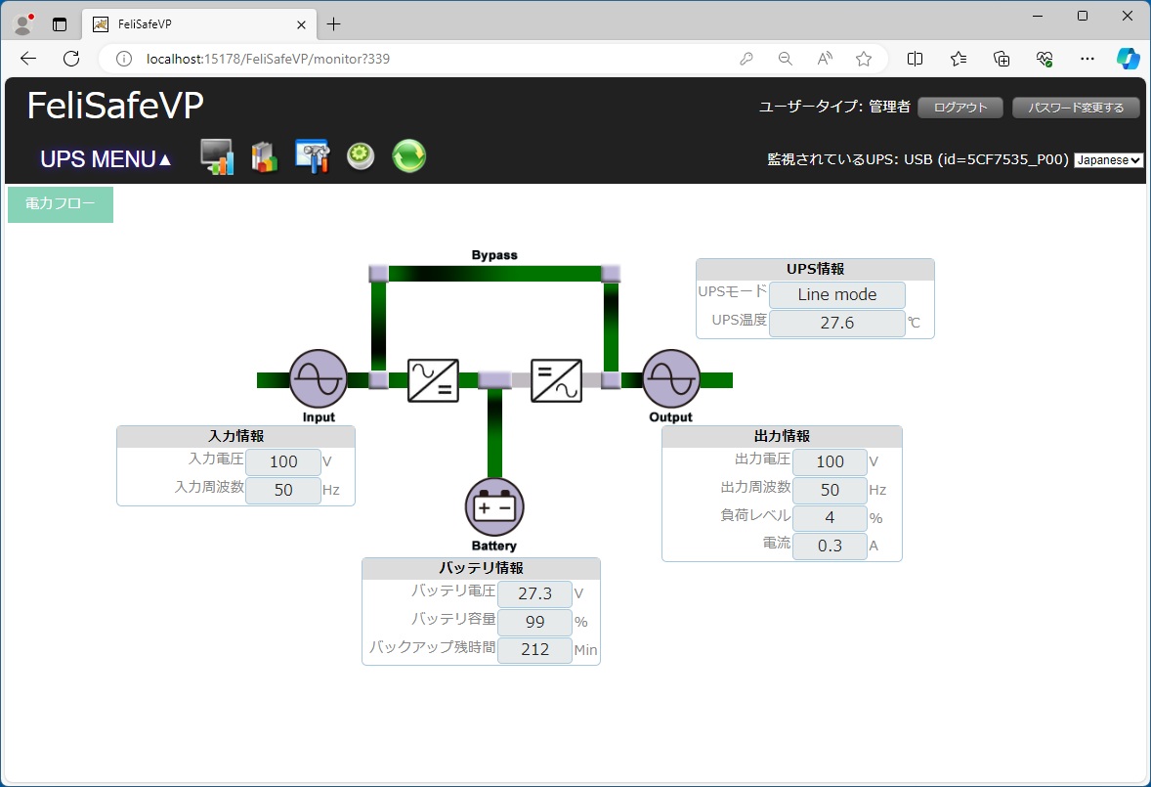Click the Battery symbol in the diagram
Screen dimensions: 1151x787
[x=494, y=506]
